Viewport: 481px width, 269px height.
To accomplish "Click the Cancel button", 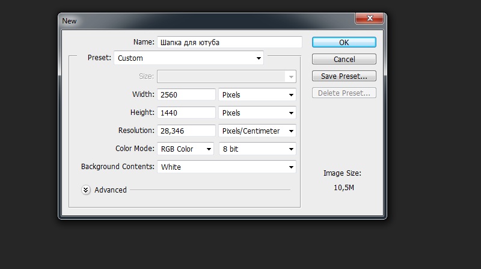I will [x=344, y=59].
